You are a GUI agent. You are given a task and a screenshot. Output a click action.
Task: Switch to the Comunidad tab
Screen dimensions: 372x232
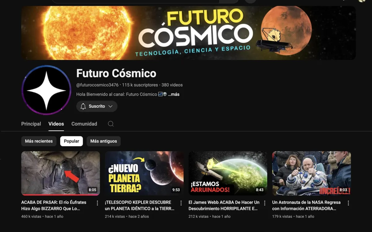(84, 124)
